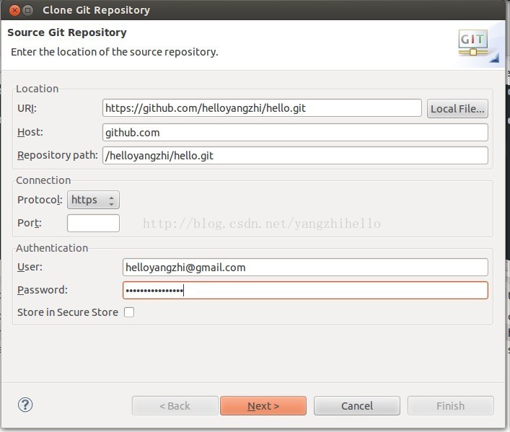This screenshot has height=432, width=510.
Task: Click the 'Protocol:' label
Action: 40,200
